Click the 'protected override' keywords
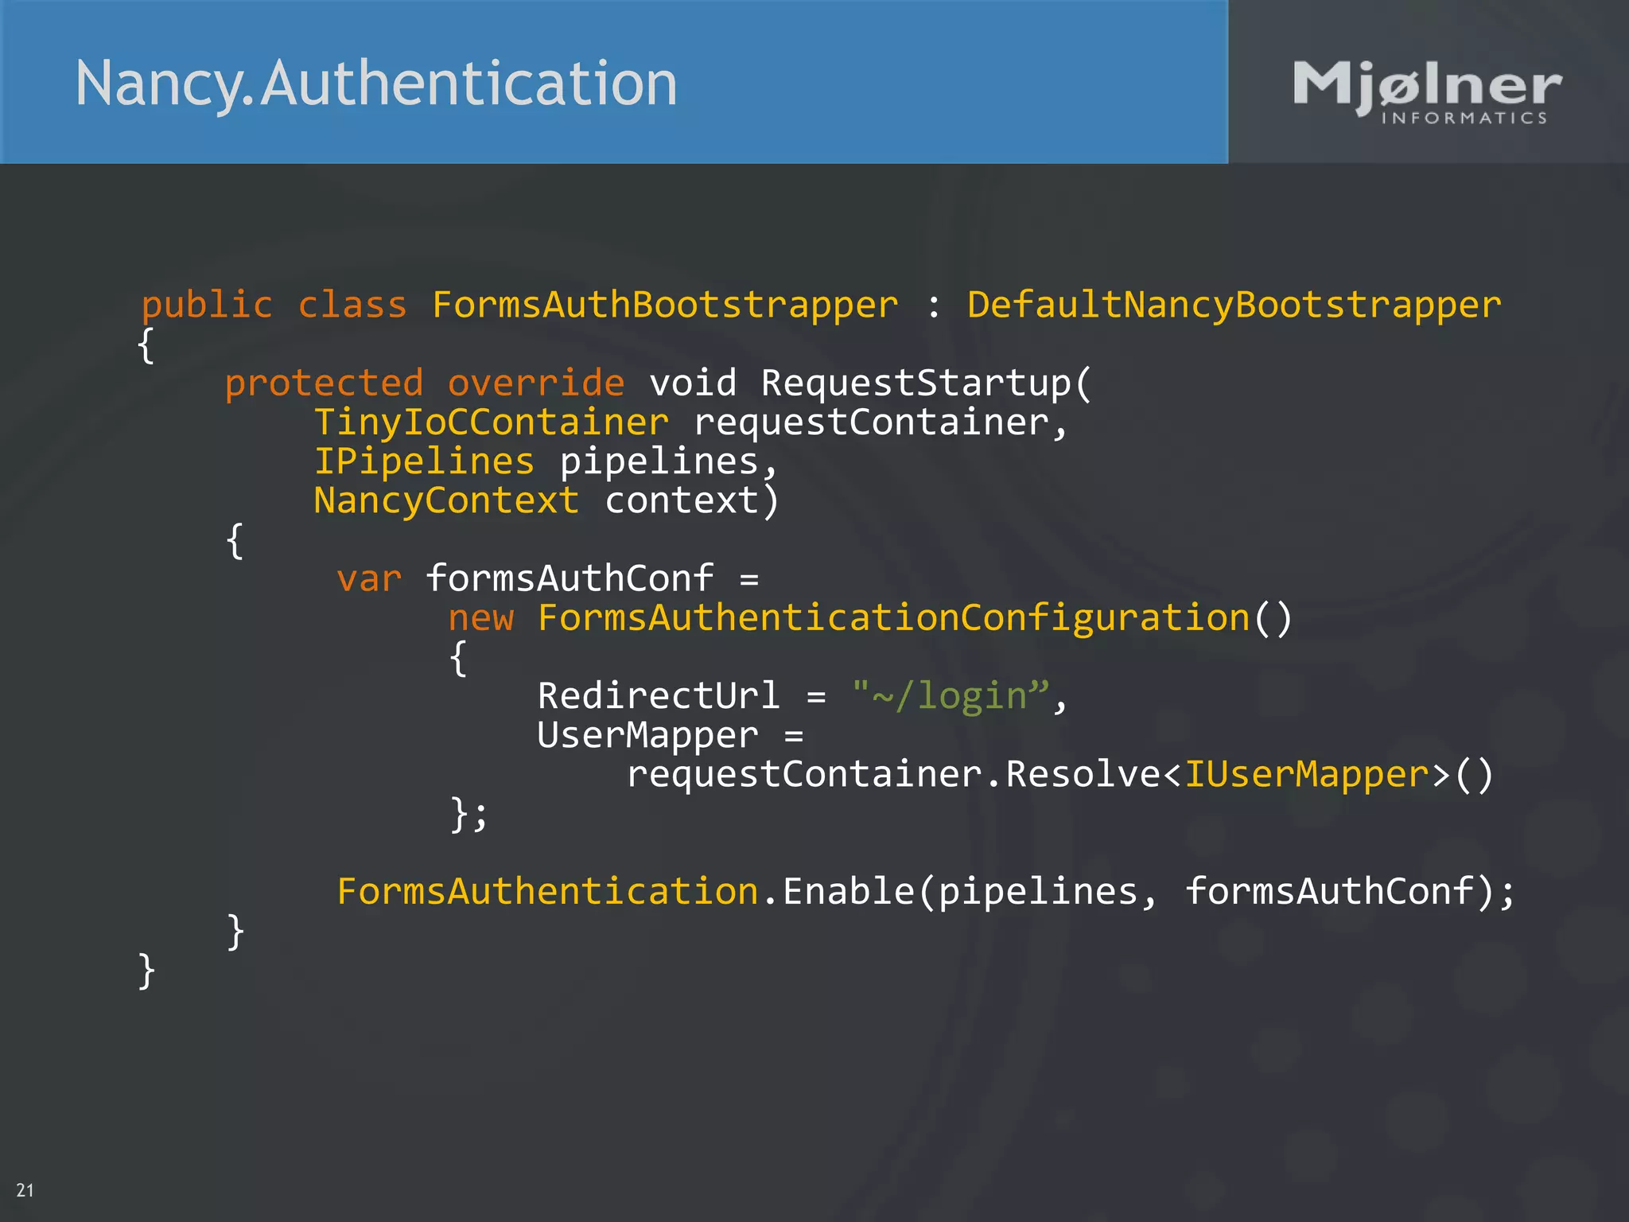 point(425,383)
